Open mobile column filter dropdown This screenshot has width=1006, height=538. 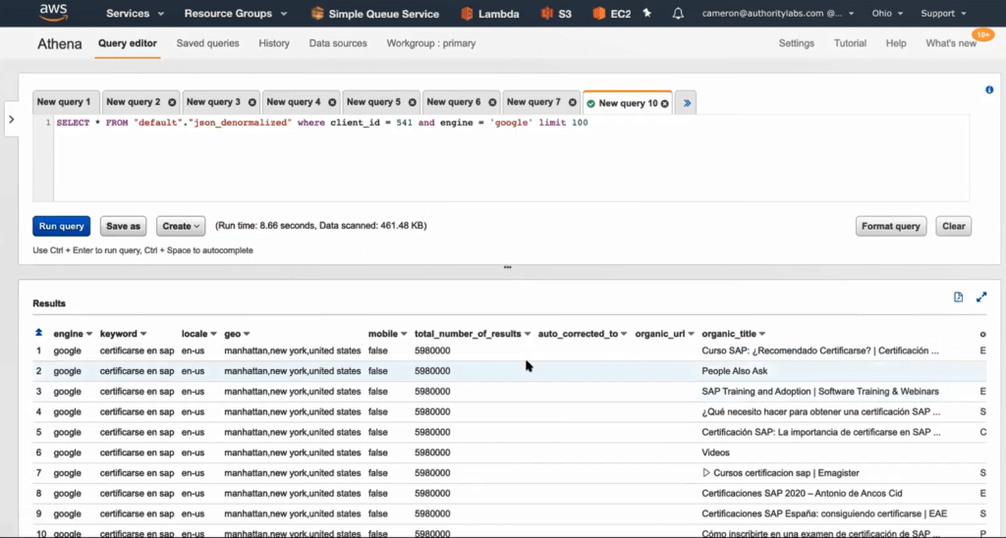tap(404, 334)
